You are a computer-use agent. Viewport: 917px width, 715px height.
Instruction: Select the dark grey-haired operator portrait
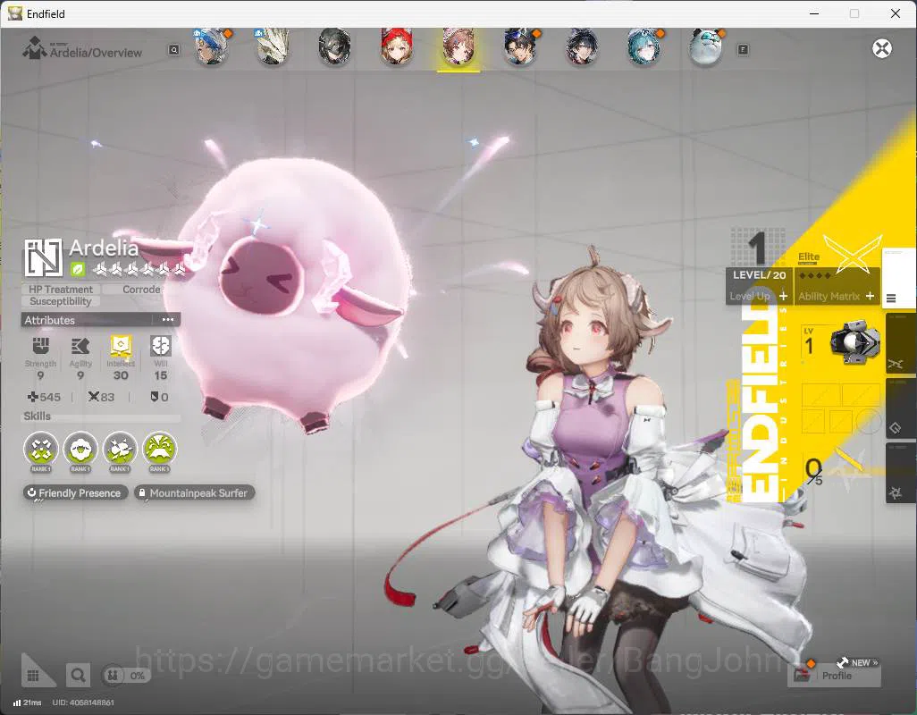click(334, 47)
